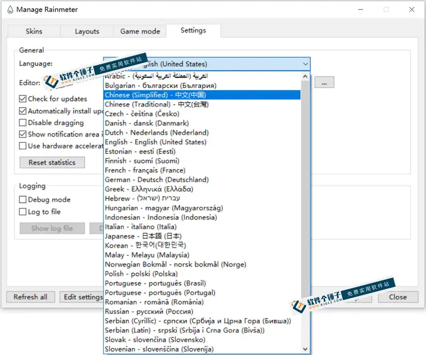Screen dimensions: 426x355
Task: Select German - Deutsch language
Action: coord(202,180)
